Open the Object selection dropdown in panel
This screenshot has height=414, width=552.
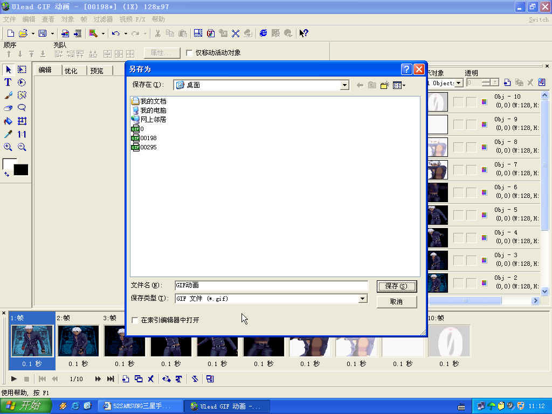pos(459,83)
